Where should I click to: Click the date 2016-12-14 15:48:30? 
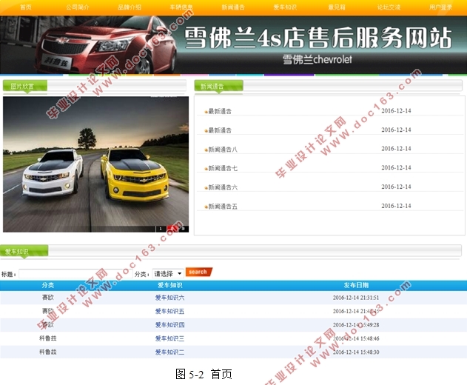coord(356,352)
